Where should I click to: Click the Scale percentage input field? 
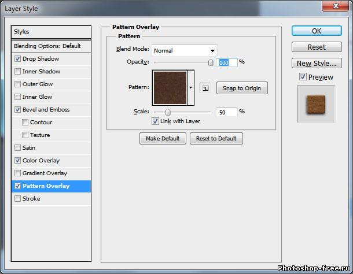coord(227,112)
